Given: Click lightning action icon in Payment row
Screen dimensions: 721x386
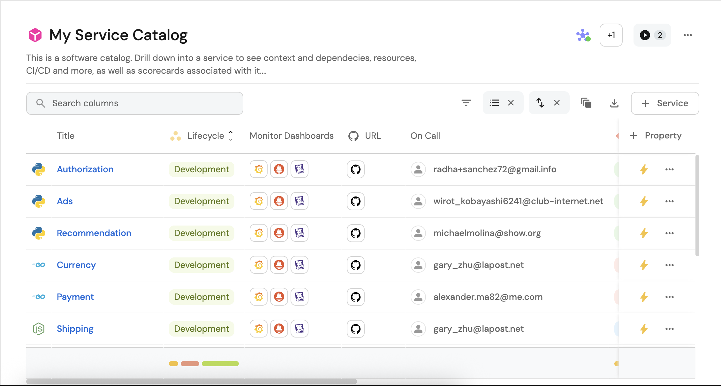Looking at the screenshot, I should point(644,297).
